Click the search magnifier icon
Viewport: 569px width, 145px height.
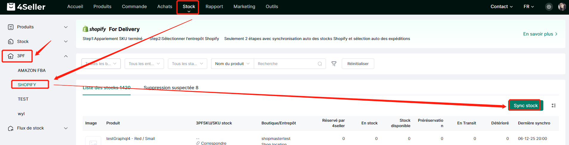click(320, 64)
